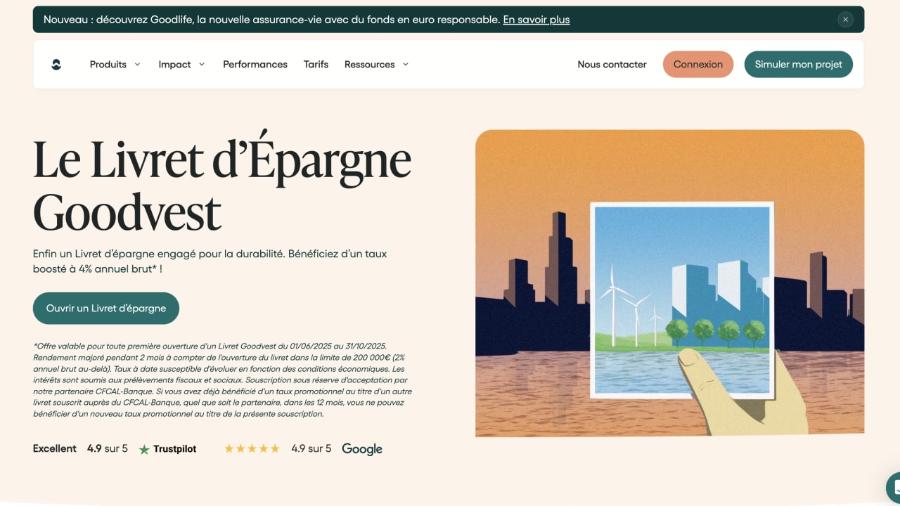This screenshot has width=900, height=506.
Task: Click Ouvrir un Livret d'épargne button
Action: (106, 309)
